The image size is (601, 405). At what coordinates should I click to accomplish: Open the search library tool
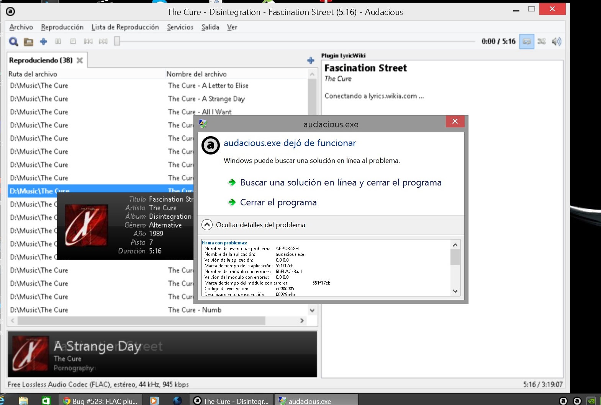pyautogui.click(x=13, y=41)
